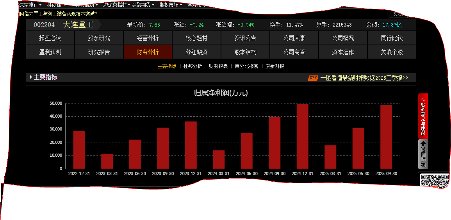Click the 2024-06-30 net profit bar
Image resolution: width=451 pixels, height=220 pixels.
coord(246,151)
